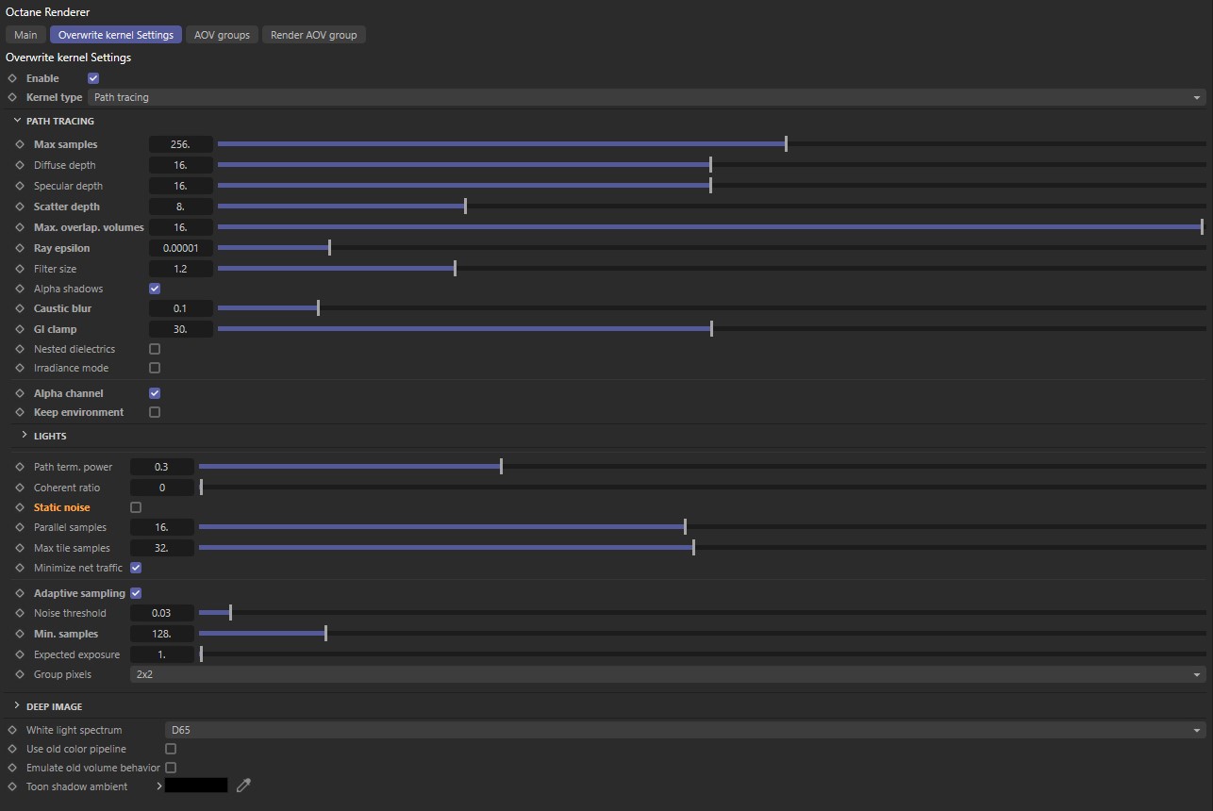
Task: Click the keyframe diamond for Filter size
Action: point(20,269)
